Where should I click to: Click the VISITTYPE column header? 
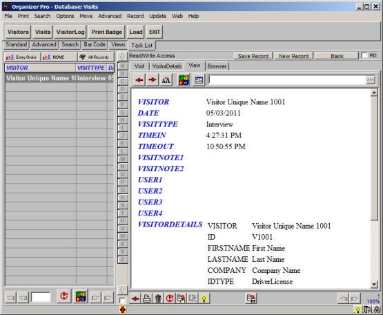pyautogui.click(x=91, y=68)
